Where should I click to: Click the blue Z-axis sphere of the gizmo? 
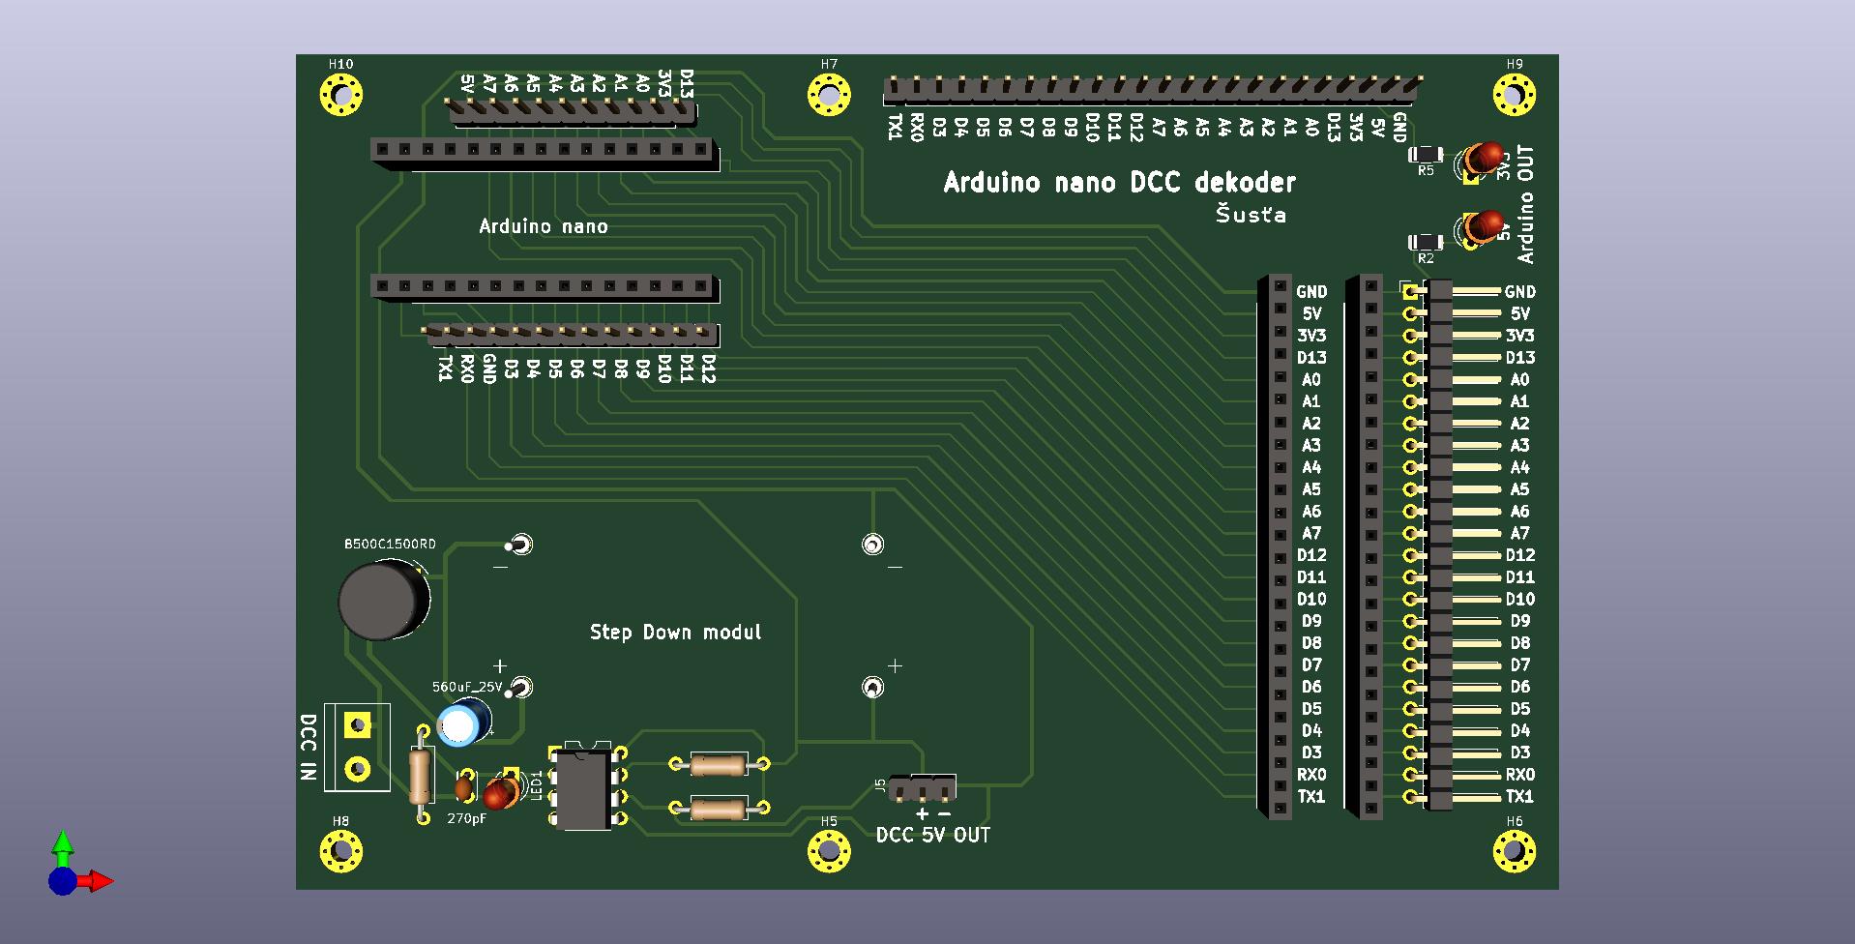point(62,881)
